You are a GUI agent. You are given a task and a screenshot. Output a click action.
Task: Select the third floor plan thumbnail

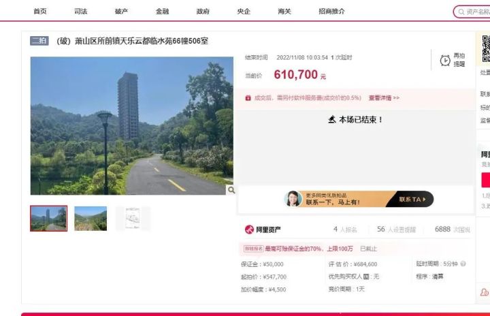pyautogui.click(x=133, y=219)
